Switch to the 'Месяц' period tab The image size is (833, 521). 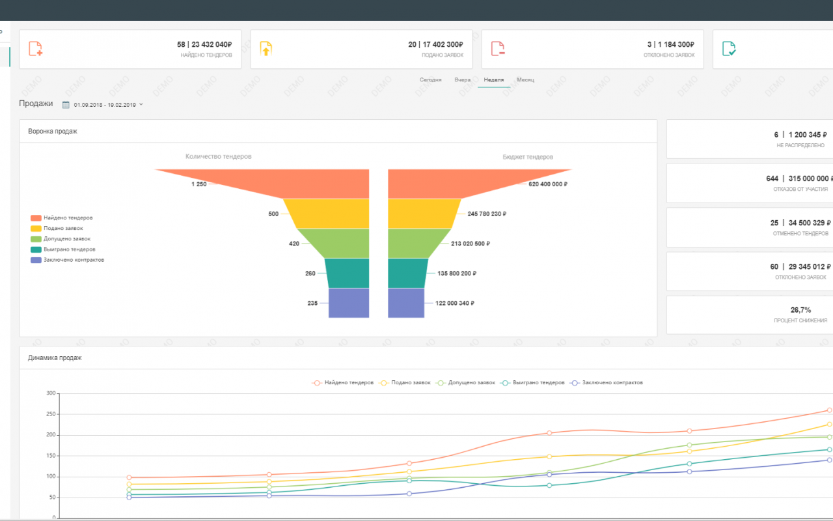526,79
